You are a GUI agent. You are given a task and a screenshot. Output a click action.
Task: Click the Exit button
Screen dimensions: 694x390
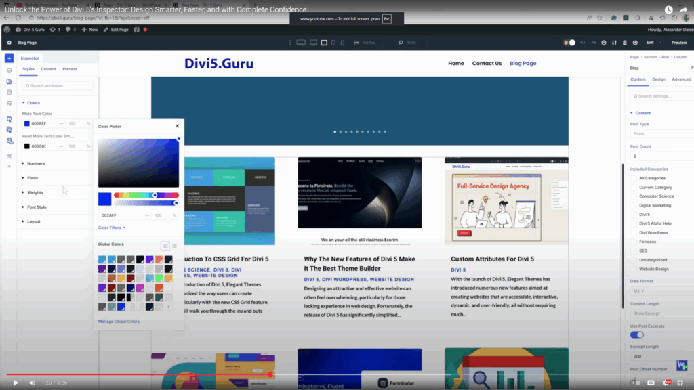650,43
